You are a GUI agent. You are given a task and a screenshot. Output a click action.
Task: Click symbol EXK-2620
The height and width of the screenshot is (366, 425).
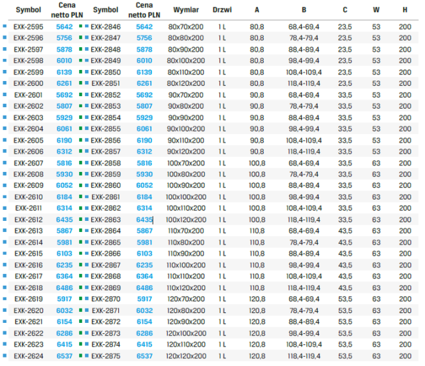tap(28, 312)
